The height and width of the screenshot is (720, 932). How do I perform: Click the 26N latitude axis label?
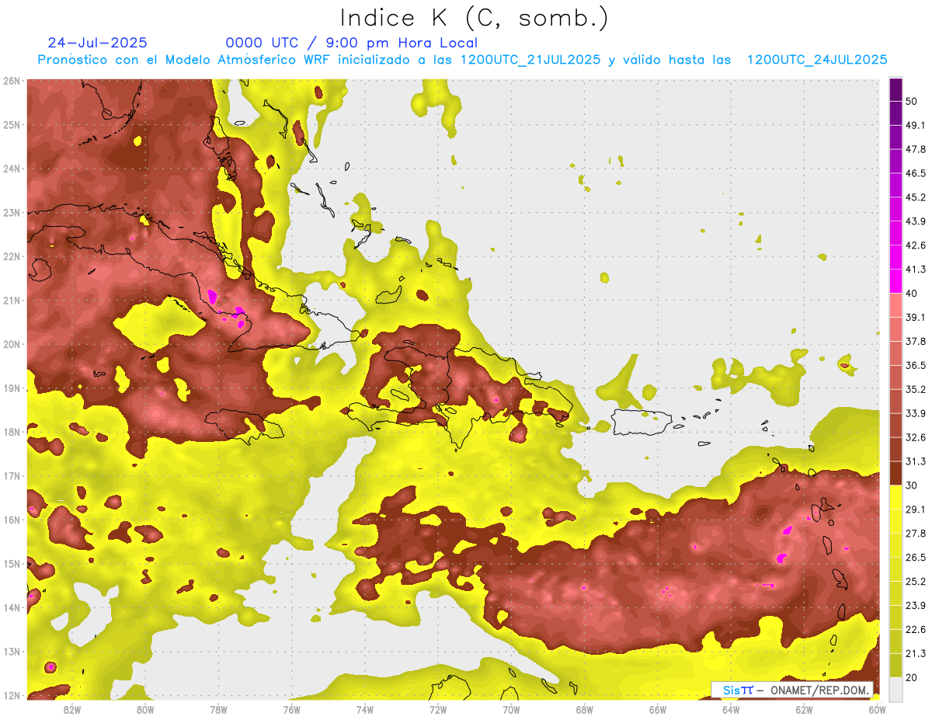pyautogui.click(x=12, y=81)
